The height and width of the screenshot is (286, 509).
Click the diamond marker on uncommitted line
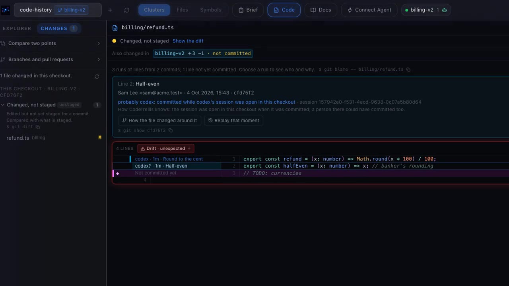117,174
